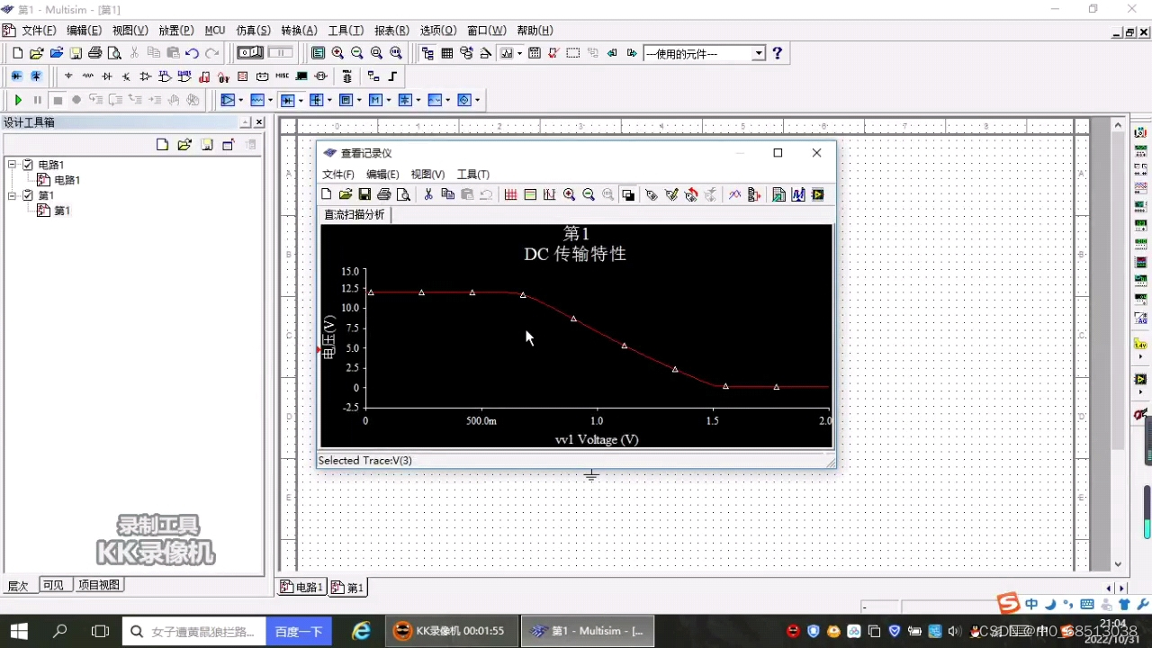Image resolution: width=1152 pixels, height=648 pixels.
Task: Open 视图(V) menu in Grapher window
Action: (427, 175)
